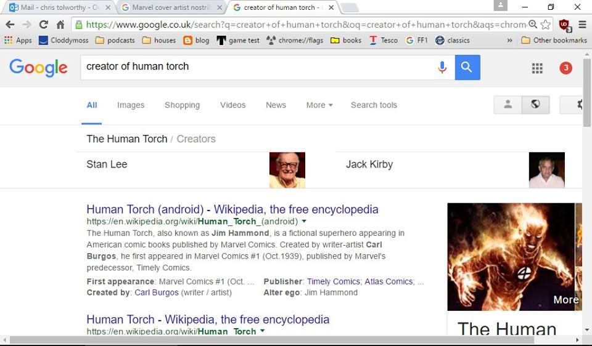Select the Jack Kirby creator name

pyautogui.click(x=369, y=164)
